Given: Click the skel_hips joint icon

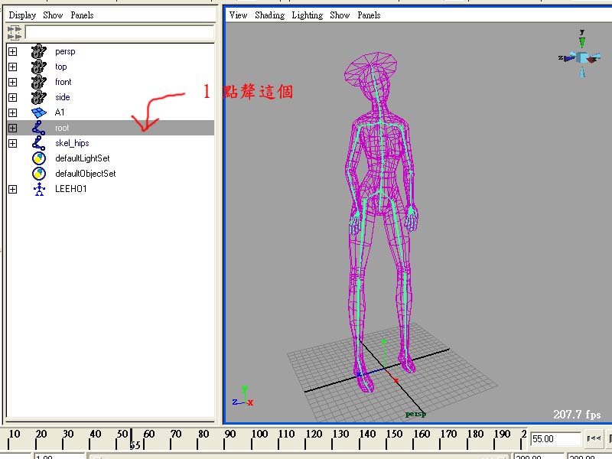Looking at the screenshot, I should (x=39, y=143).
